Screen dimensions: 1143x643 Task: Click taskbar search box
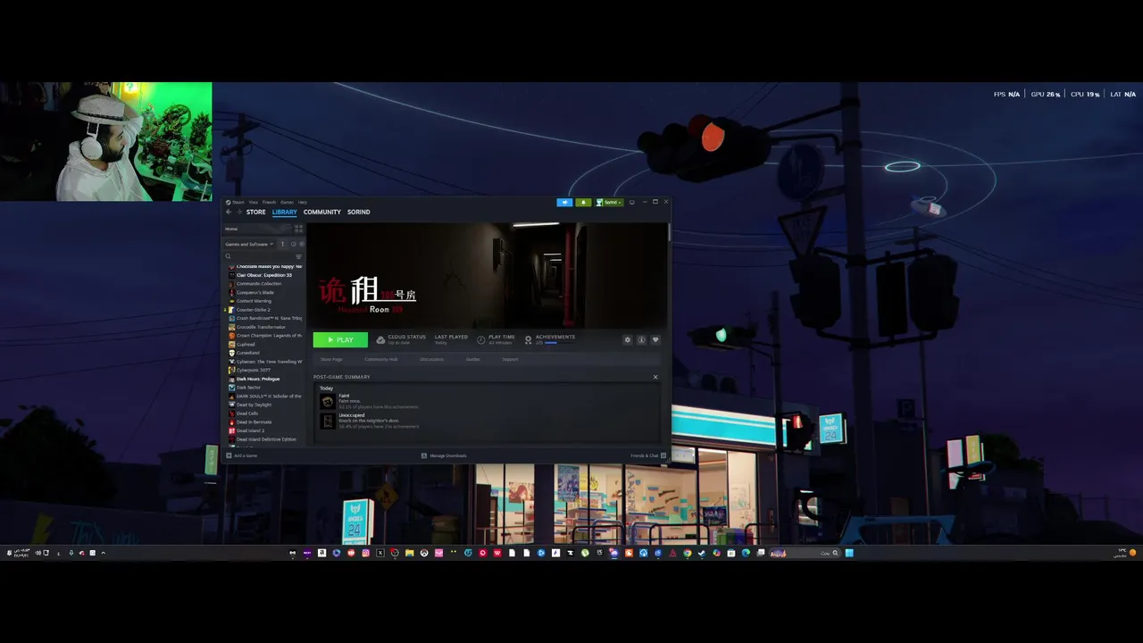[x=805, y=553]
